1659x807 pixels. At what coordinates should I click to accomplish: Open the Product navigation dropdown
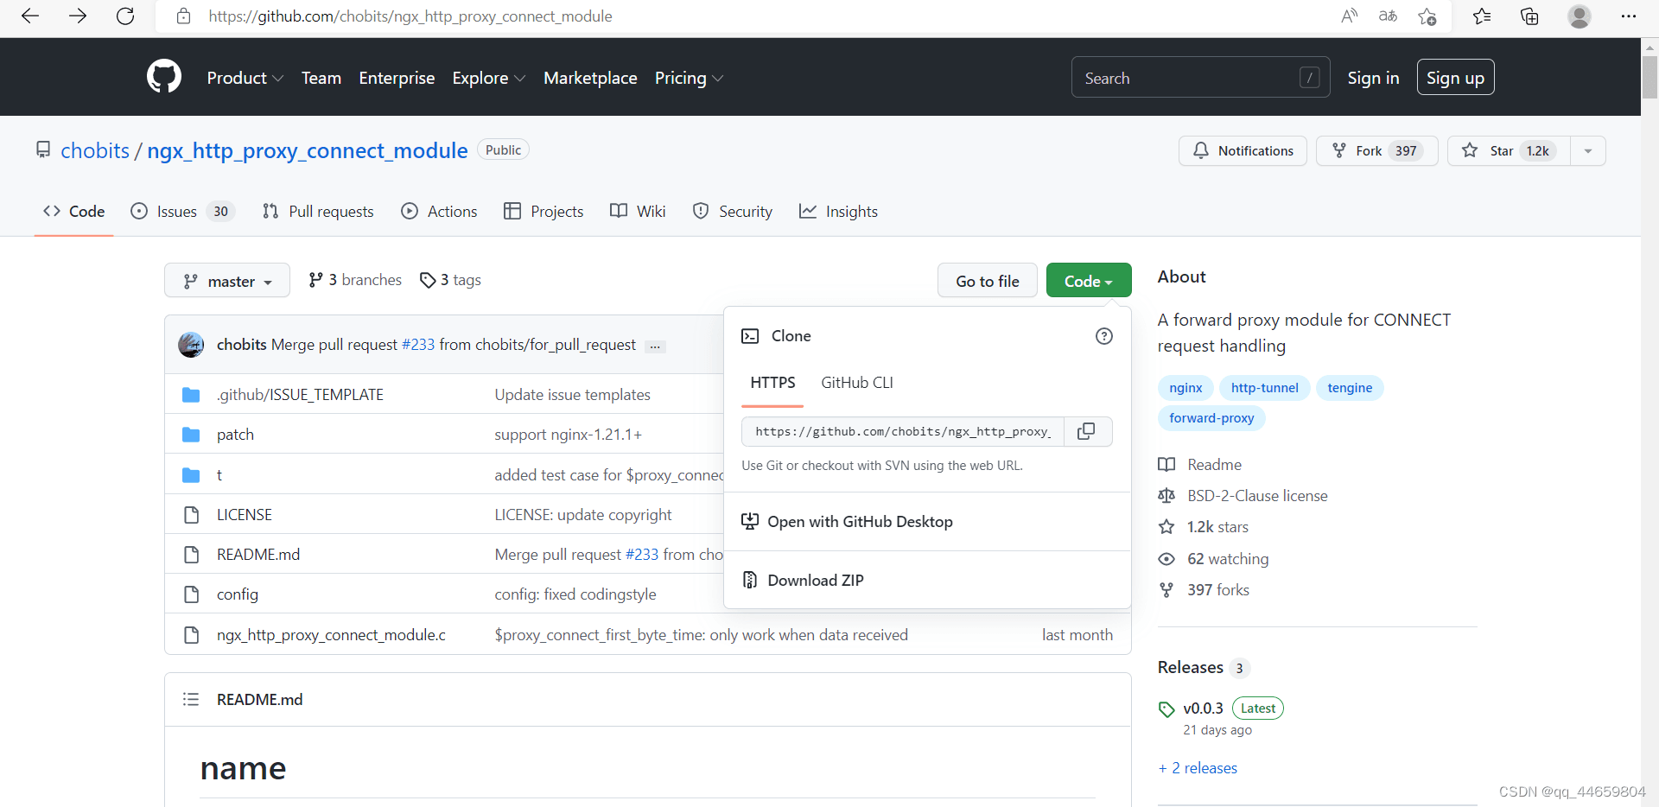tap(245, 78)
